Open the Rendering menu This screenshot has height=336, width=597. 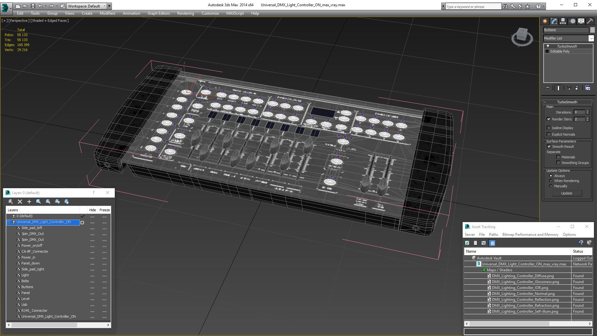[x=185, y=13]
